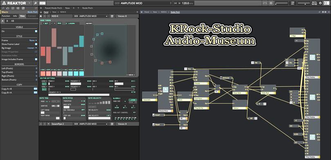Click the minus button in NOD-E instrument header
Viewport: 331px width, 160px height.
[49, 16]
